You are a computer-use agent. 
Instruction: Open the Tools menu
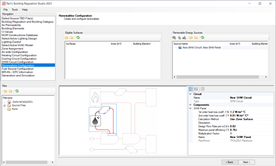click(15, 10)
